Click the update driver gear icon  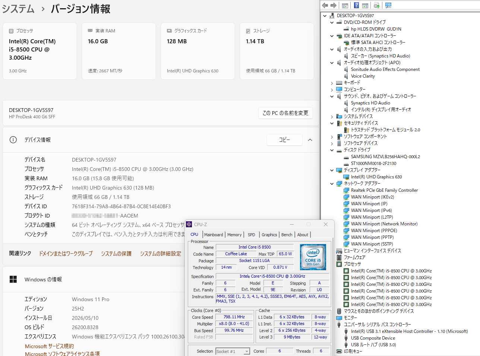377,5
